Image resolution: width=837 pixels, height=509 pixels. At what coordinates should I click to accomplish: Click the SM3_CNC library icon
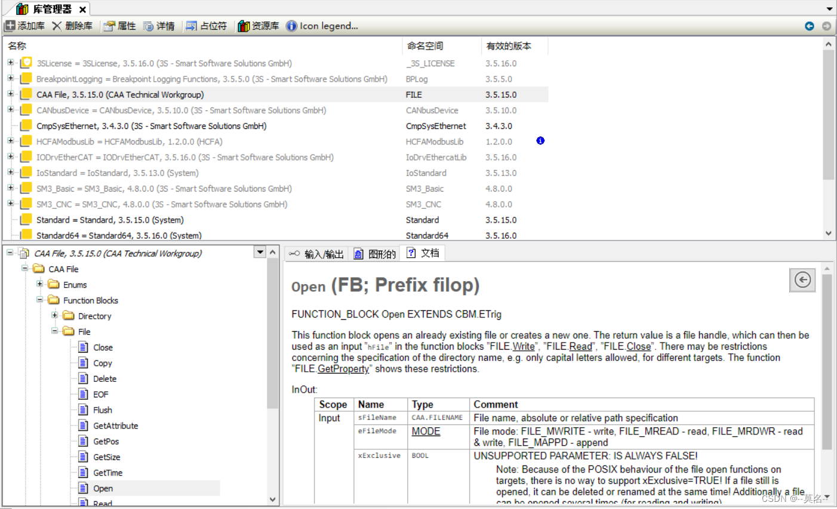coord(26,204)
